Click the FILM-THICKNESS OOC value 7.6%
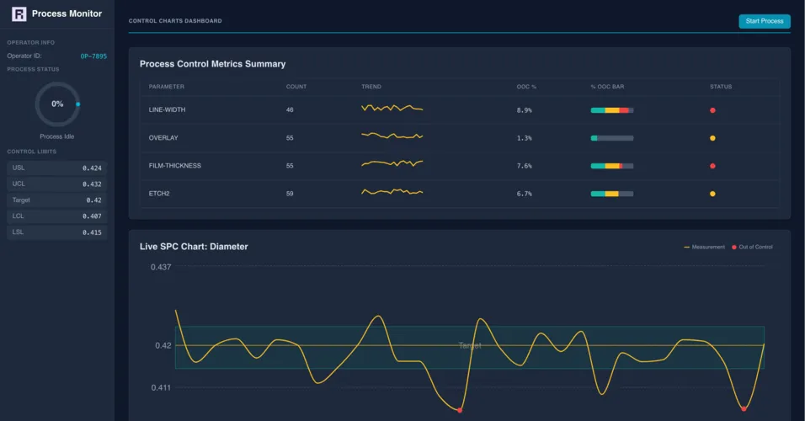Image resolution: width=805 pixels, height=421 pixels. click(524, 166)
